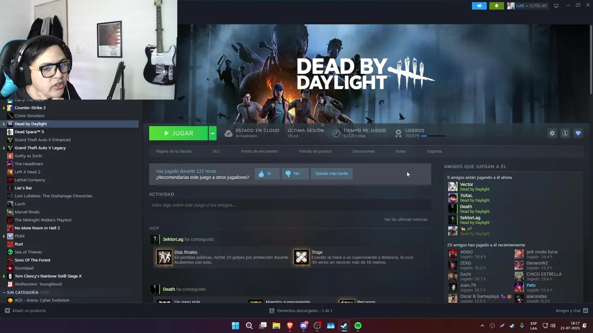Click Tom Clancy's Rainbow Six Siege X icon
Screen dimensions: 593x333
point(10,276)
